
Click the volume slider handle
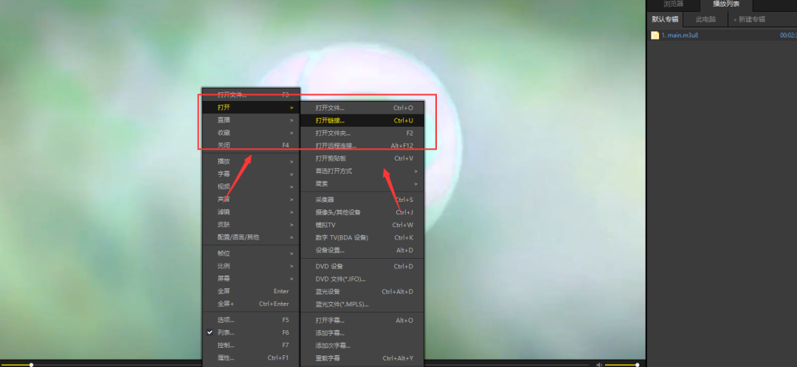coord(637,364)
